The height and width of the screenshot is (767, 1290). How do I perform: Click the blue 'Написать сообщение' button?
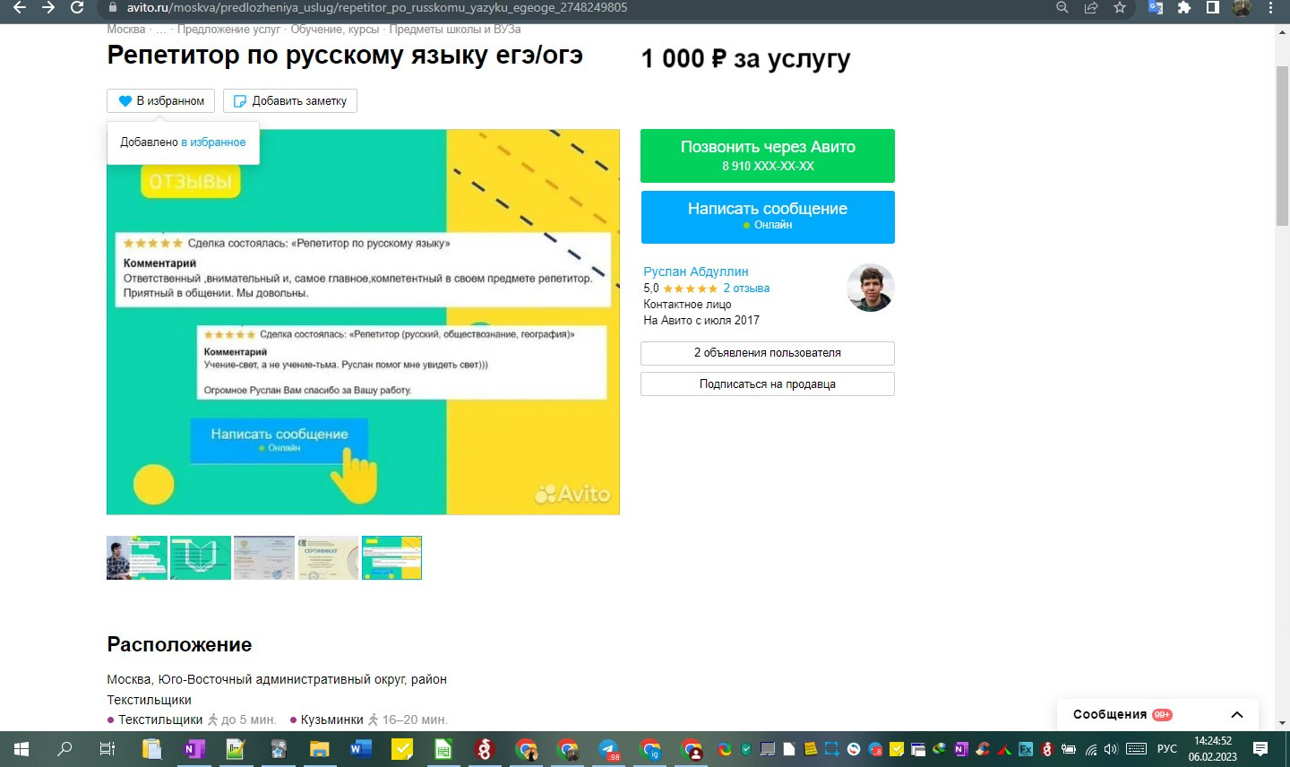768,217
